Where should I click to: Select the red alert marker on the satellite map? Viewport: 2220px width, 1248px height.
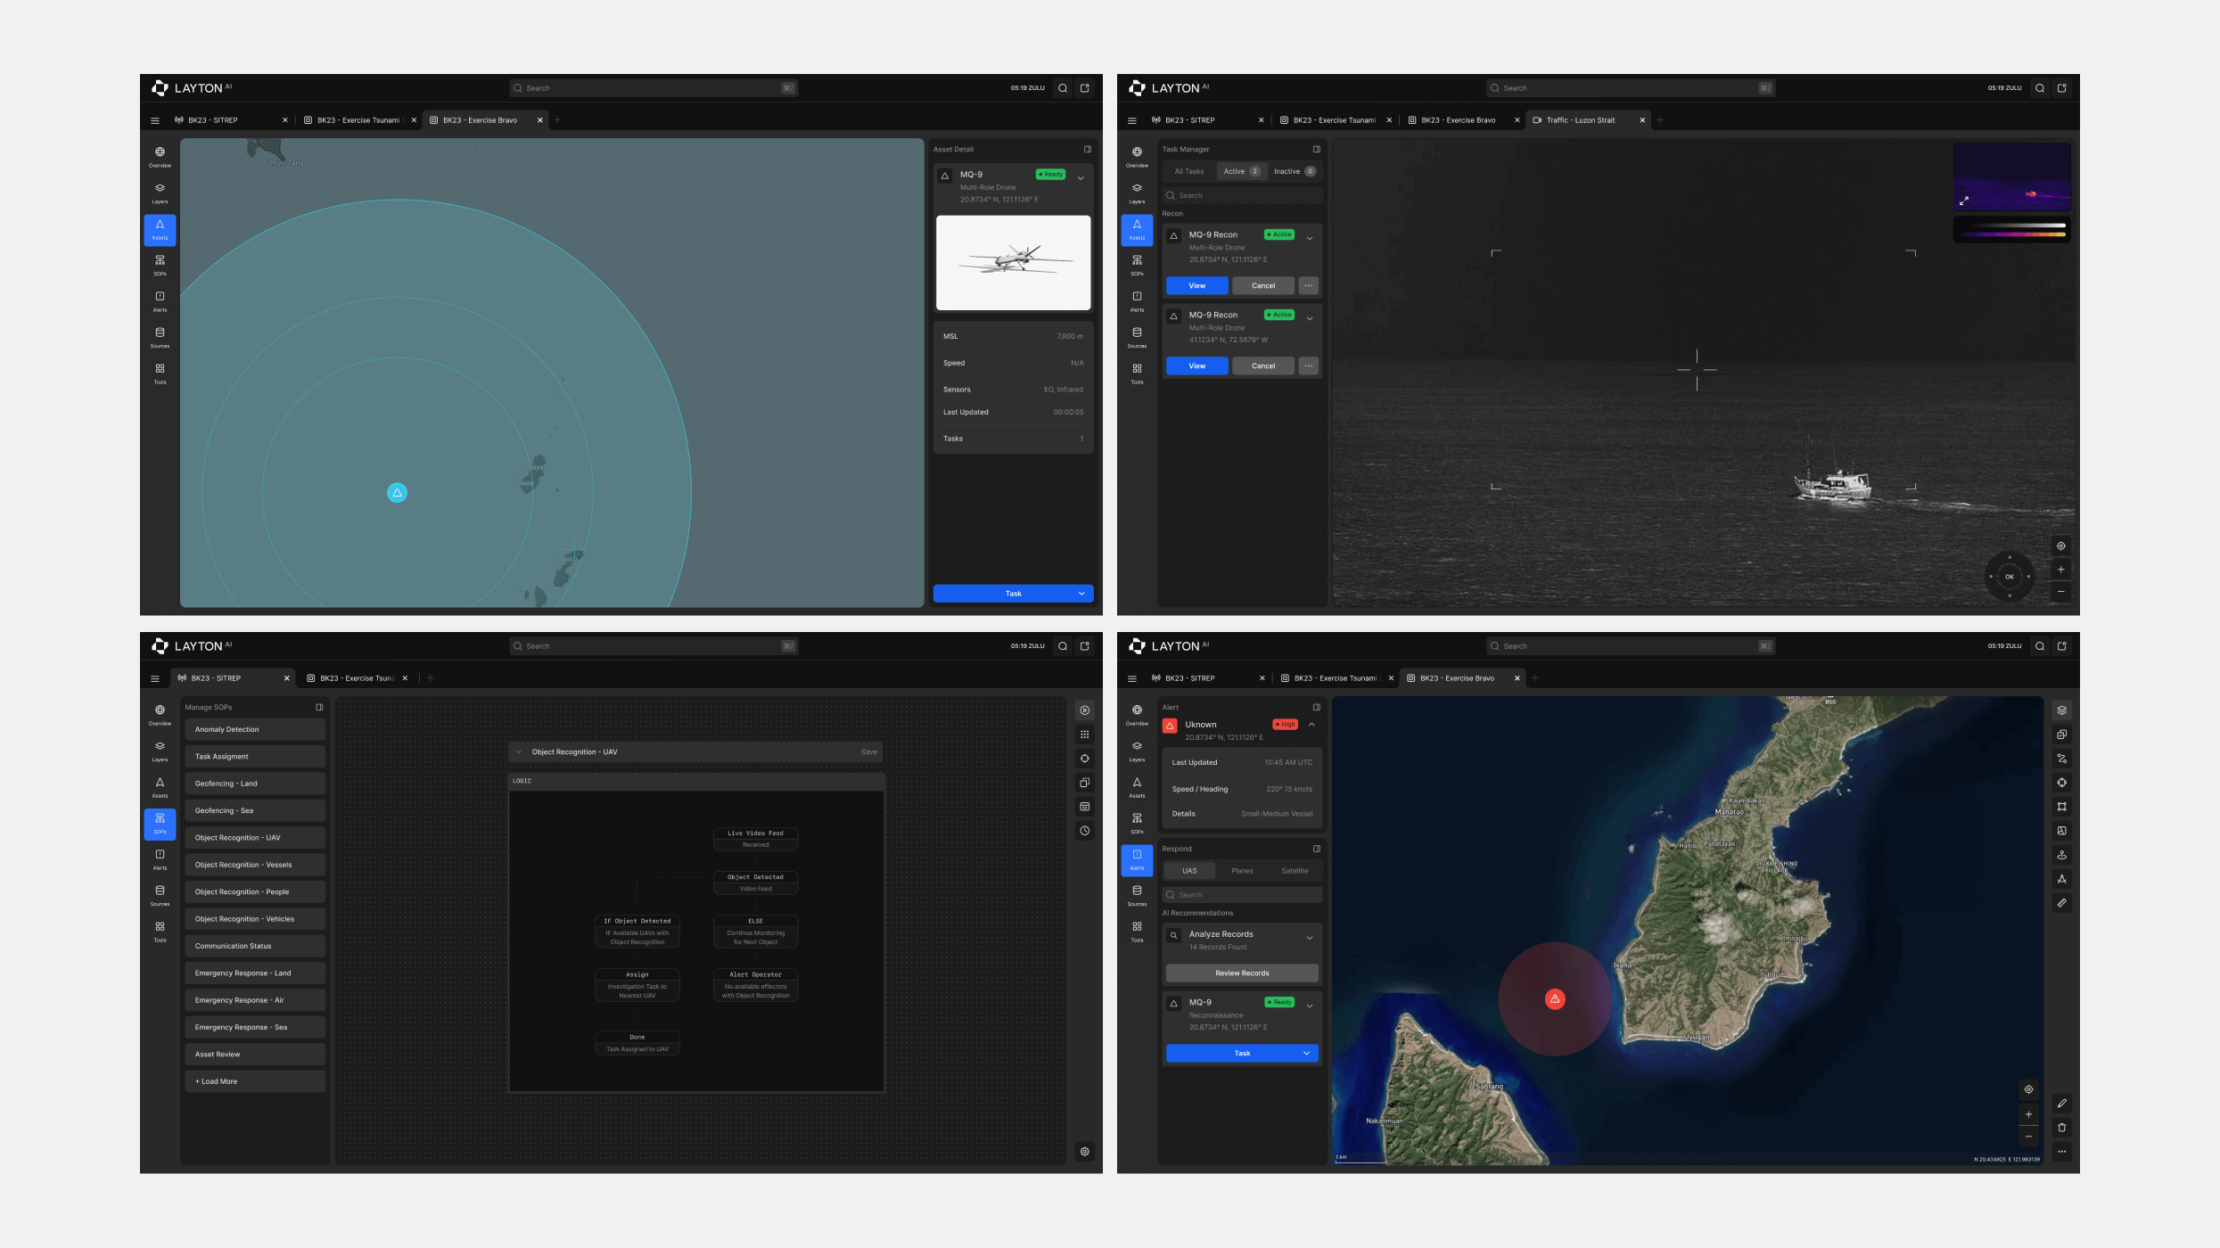click(x=1554, y=998)
